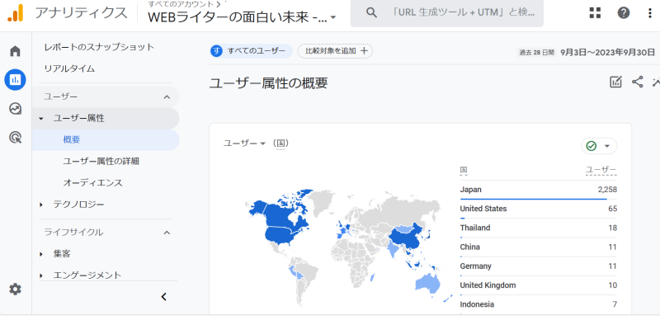Click the Thailand row
660x334 pixels.
point(539,228)
